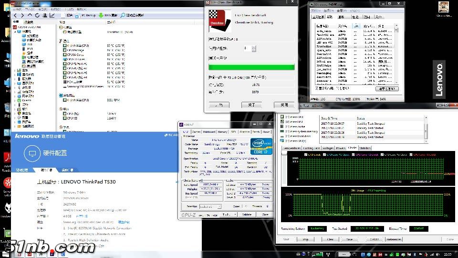Click AIDA64 toolbar Forward arrow
Image resolution: width=458 pixels, height=258 pixels.
point(22,15)
